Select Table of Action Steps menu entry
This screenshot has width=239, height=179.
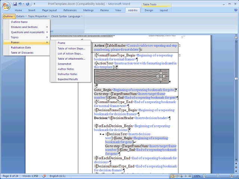tap(71, 48)
